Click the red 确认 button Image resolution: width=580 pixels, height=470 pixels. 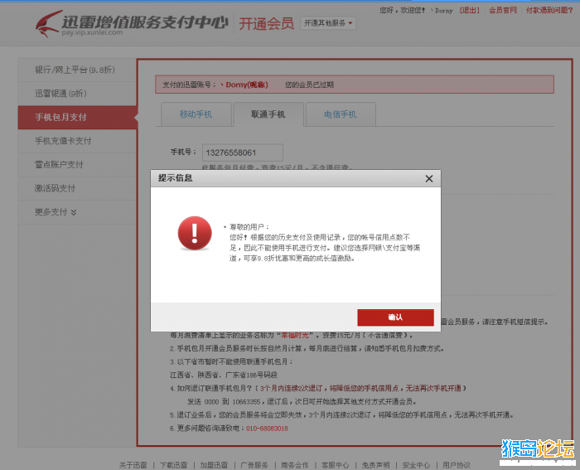[x=395, y=317]
